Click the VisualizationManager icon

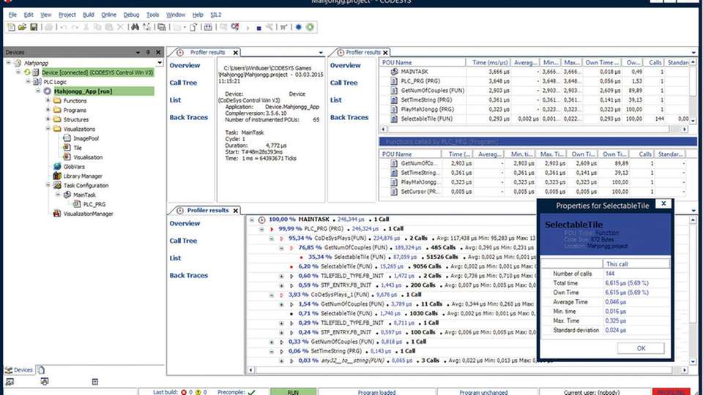57,214
